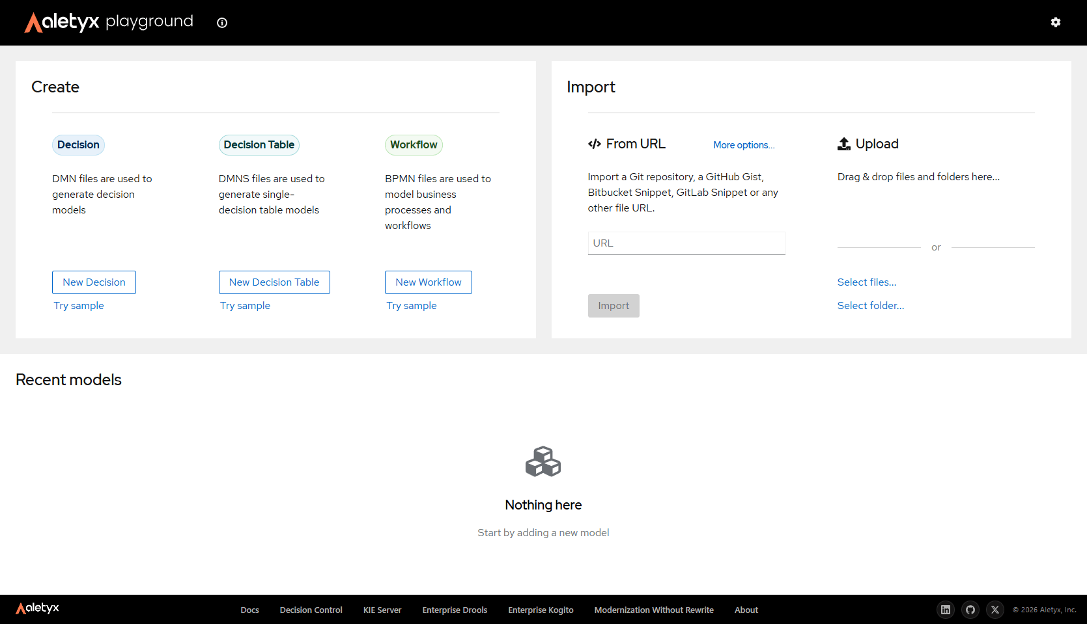1087x624 pixels.
Task: Click the 'From URL' heading text
Action: [636, 144]
